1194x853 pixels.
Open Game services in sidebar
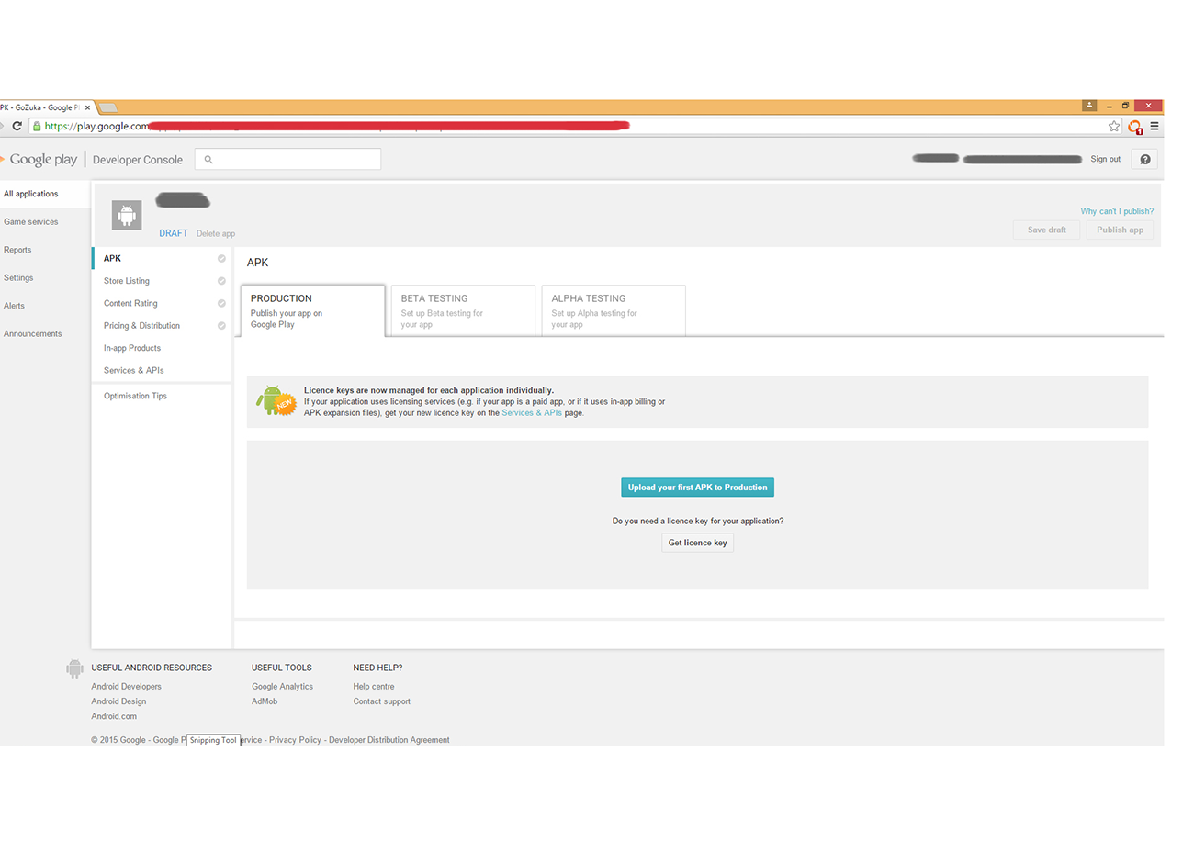pos(31,222)
